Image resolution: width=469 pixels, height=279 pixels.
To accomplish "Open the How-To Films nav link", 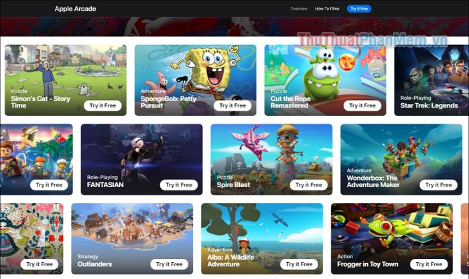I will coord(327,9).
